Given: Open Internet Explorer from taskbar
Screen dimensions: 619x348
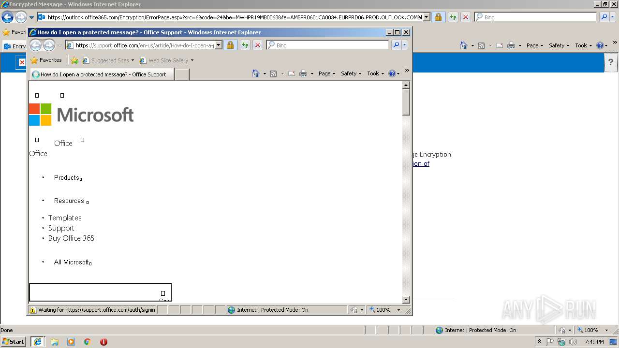Looking at the screenshot, I should click(38, 342).
